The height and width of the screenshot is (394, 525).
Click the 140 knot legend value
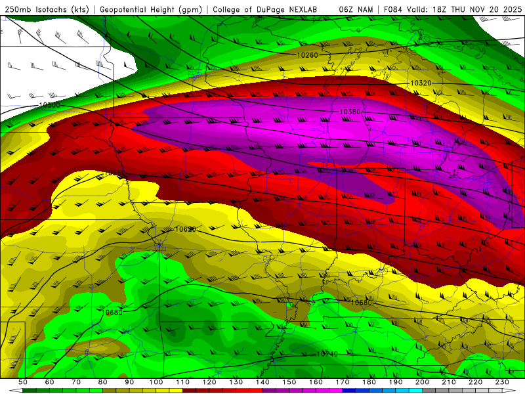point(262,382)
